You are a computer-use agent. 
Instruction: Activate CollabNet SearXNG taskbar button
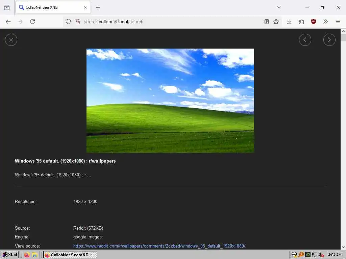coord(70,255)
